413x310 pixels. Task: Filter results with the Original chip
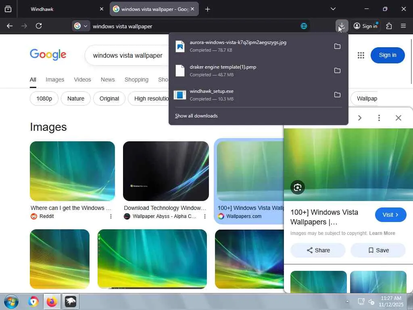tap(109, 98)
